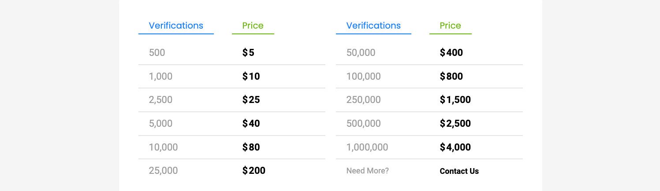
Task: Click the $200 price value
Action: tap(254, 171)
